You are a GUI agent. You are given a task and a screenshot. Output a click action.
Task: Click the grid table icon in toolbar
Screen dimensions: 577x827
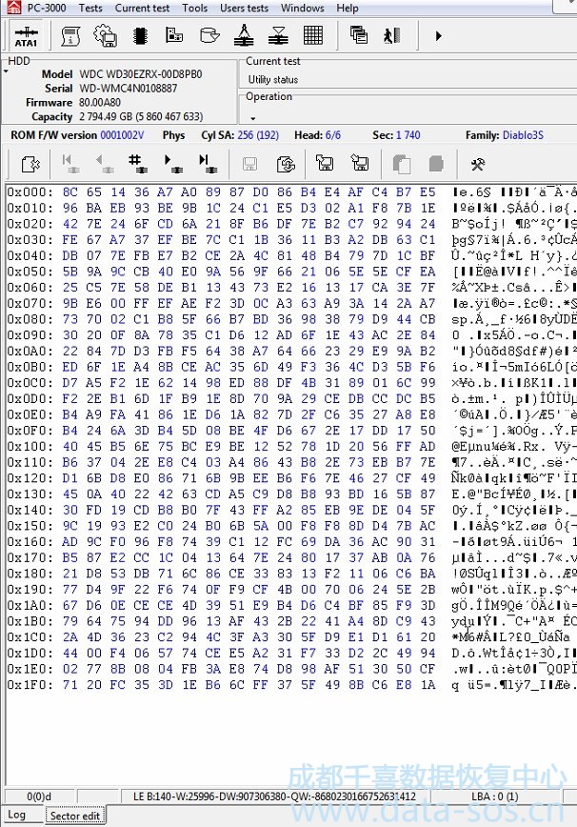313,36
